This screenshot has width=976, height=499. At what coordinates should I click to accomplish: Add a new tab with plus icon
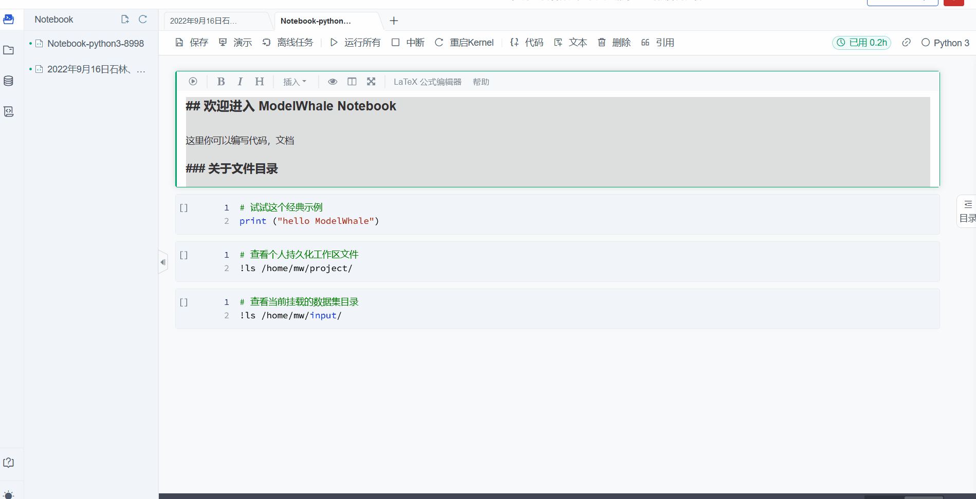tap(394, 21)
